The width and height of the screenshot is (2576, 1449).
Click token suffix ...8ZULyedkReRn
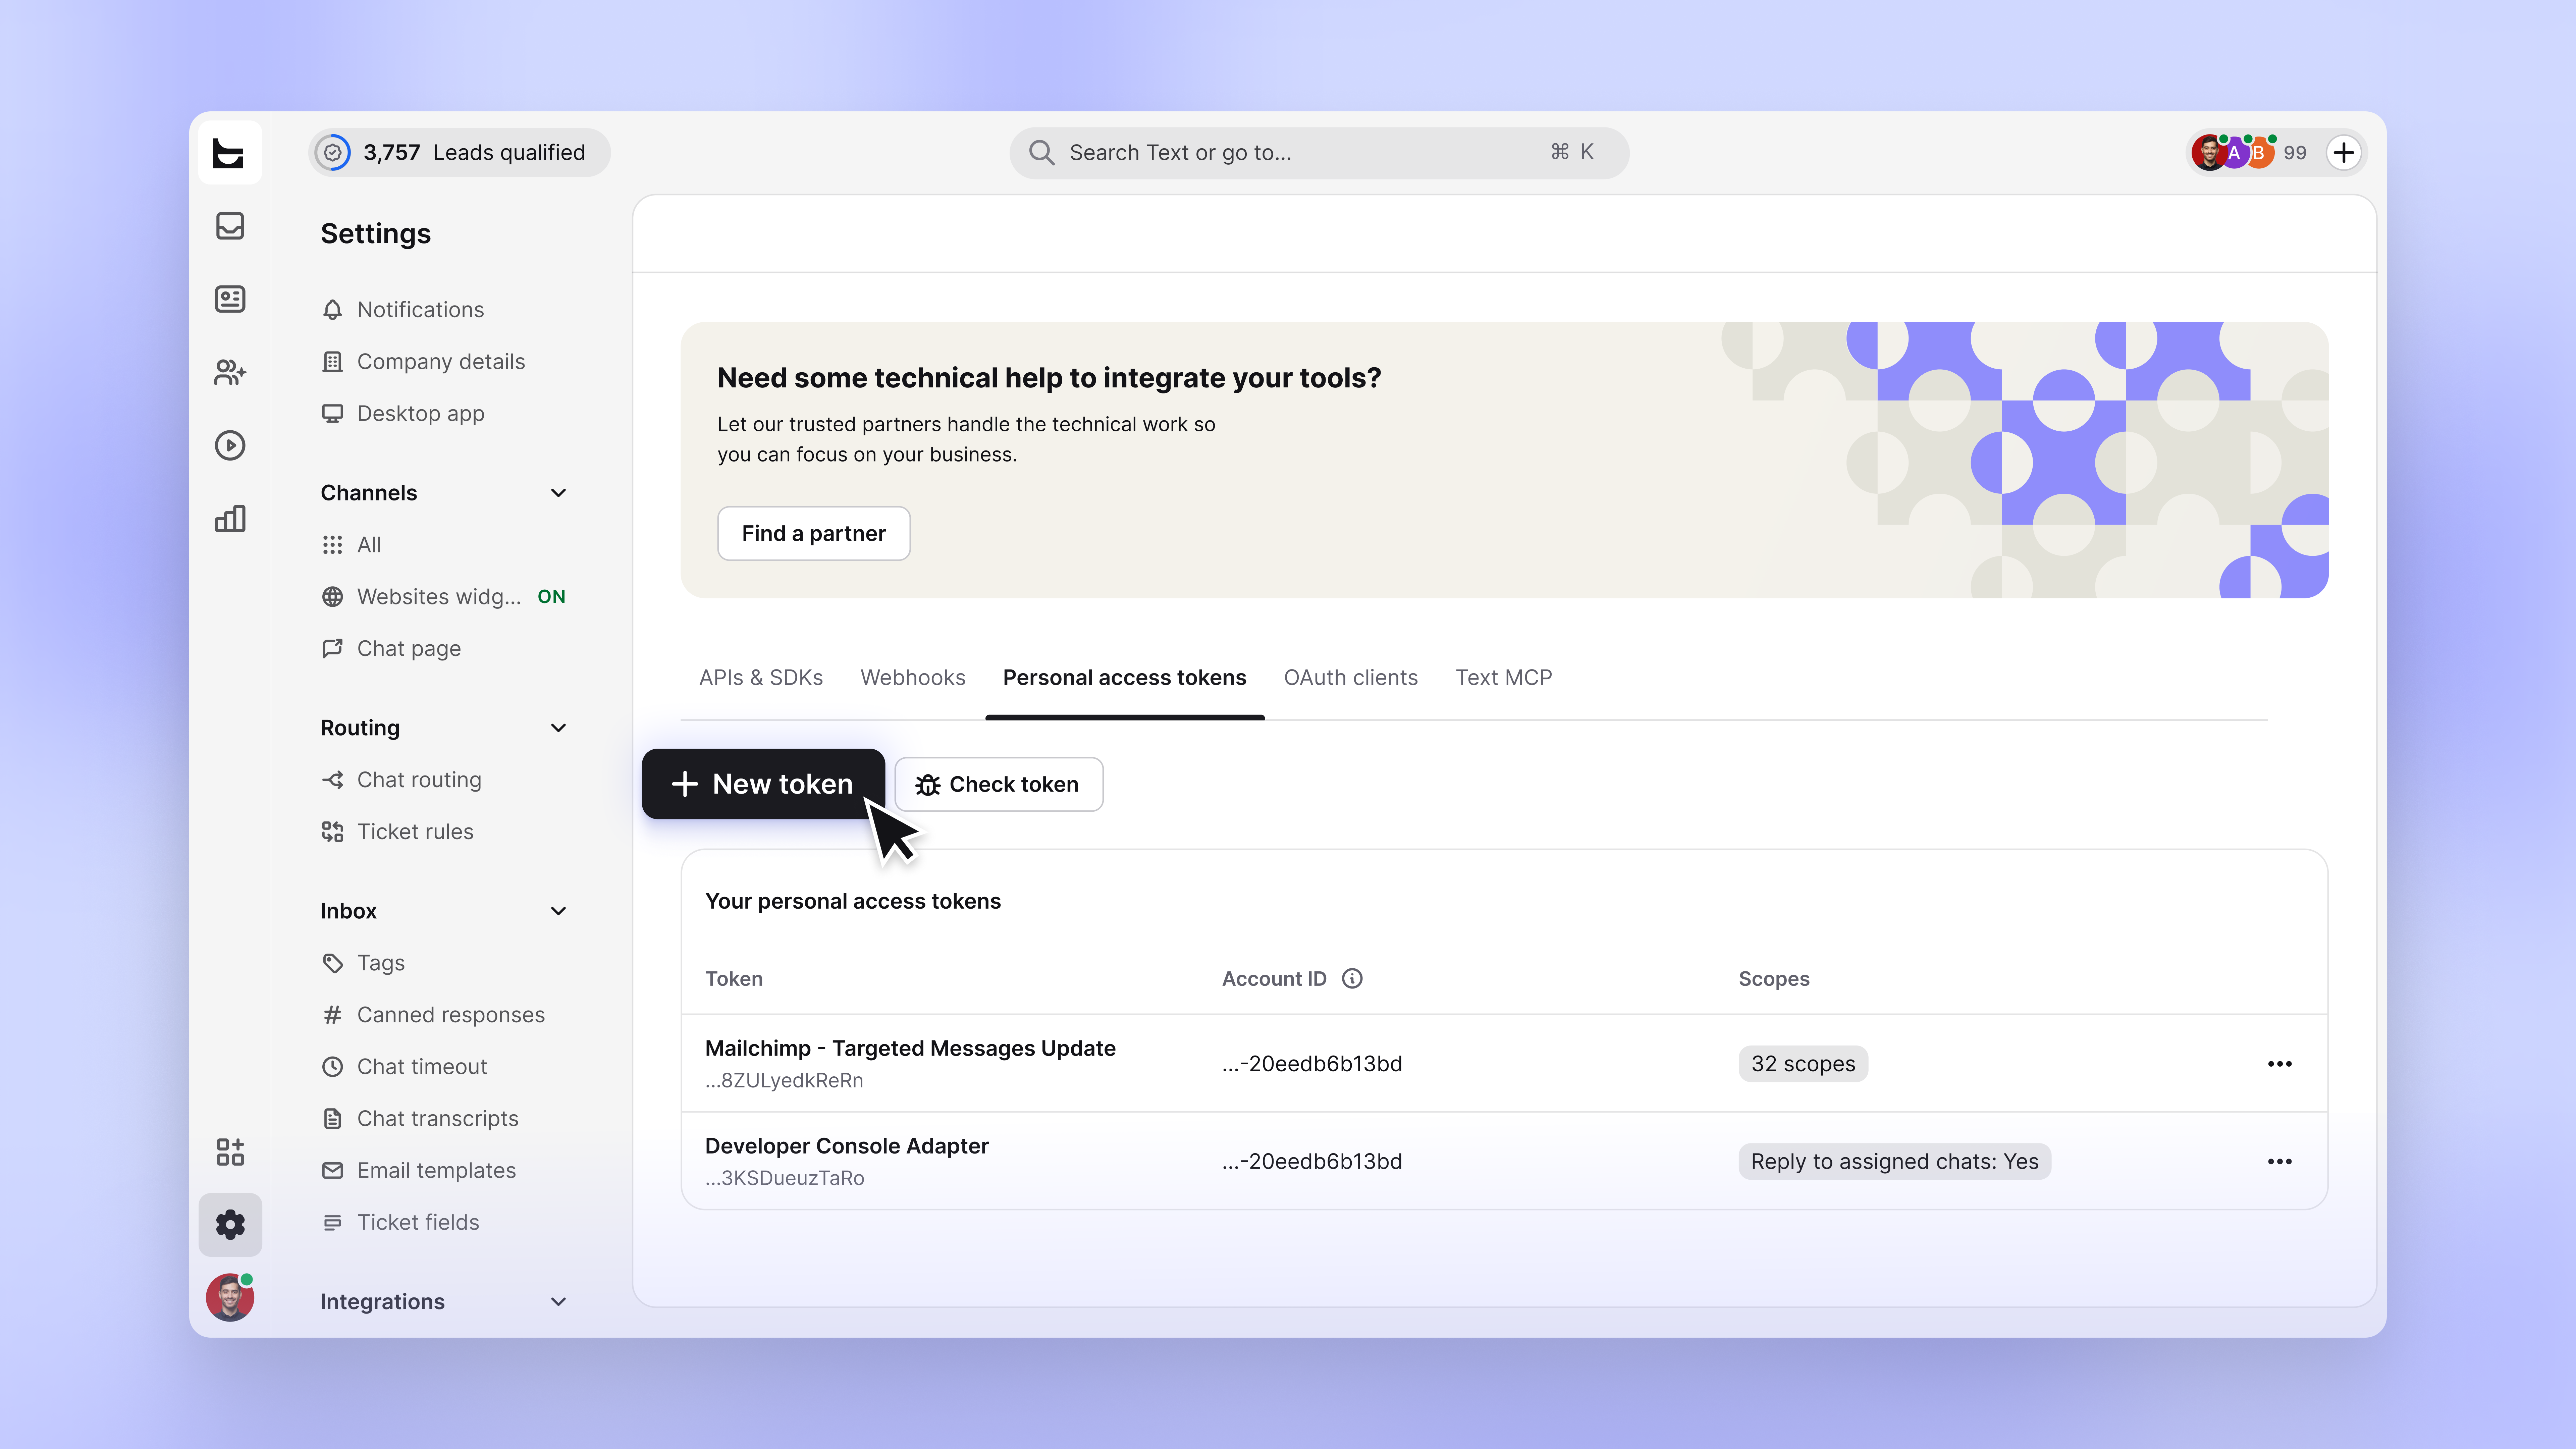point(784,1081)
